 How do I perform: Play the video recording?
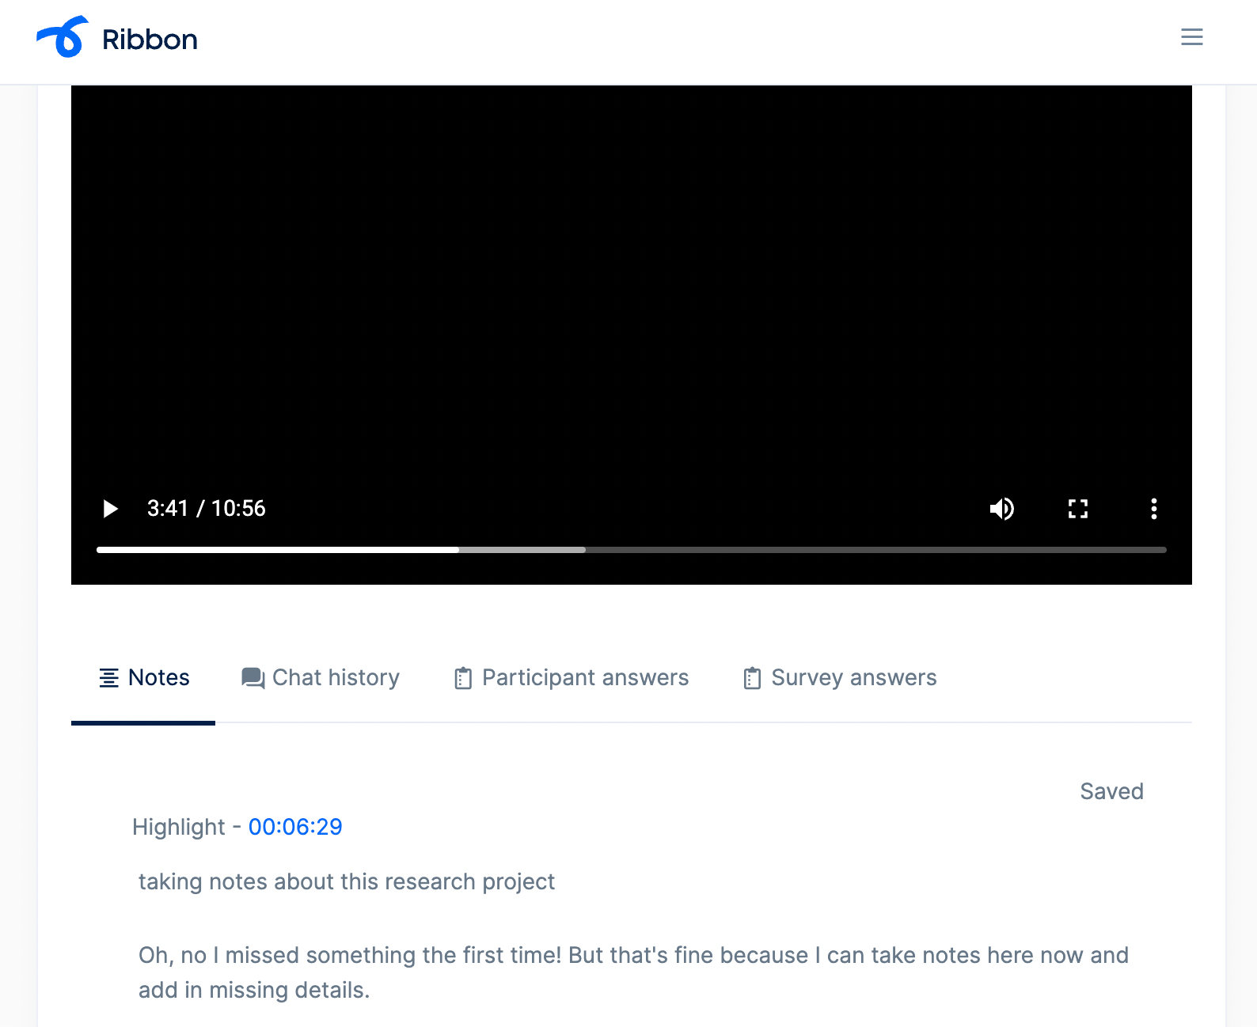click(110, 508)
